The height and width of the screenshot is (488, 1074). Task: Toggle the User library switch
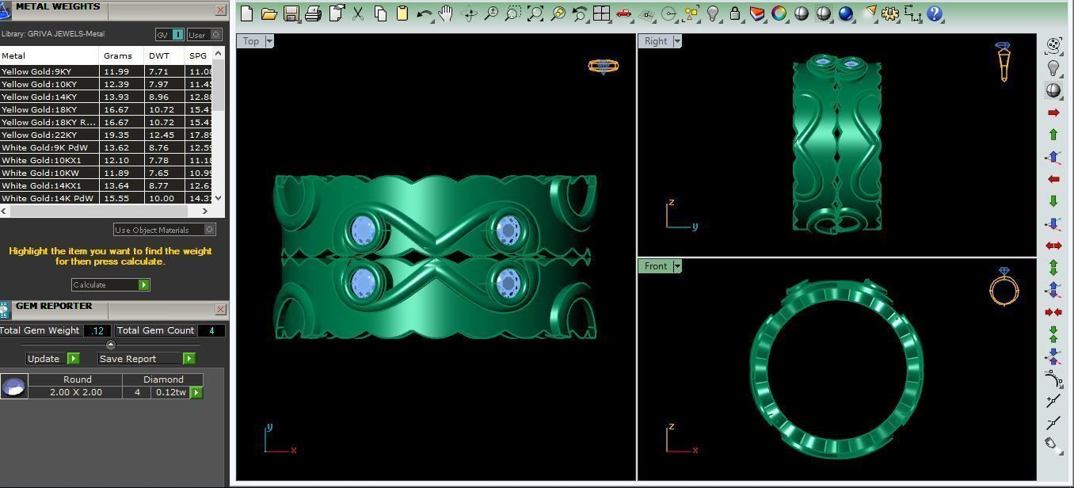(204, 35)
